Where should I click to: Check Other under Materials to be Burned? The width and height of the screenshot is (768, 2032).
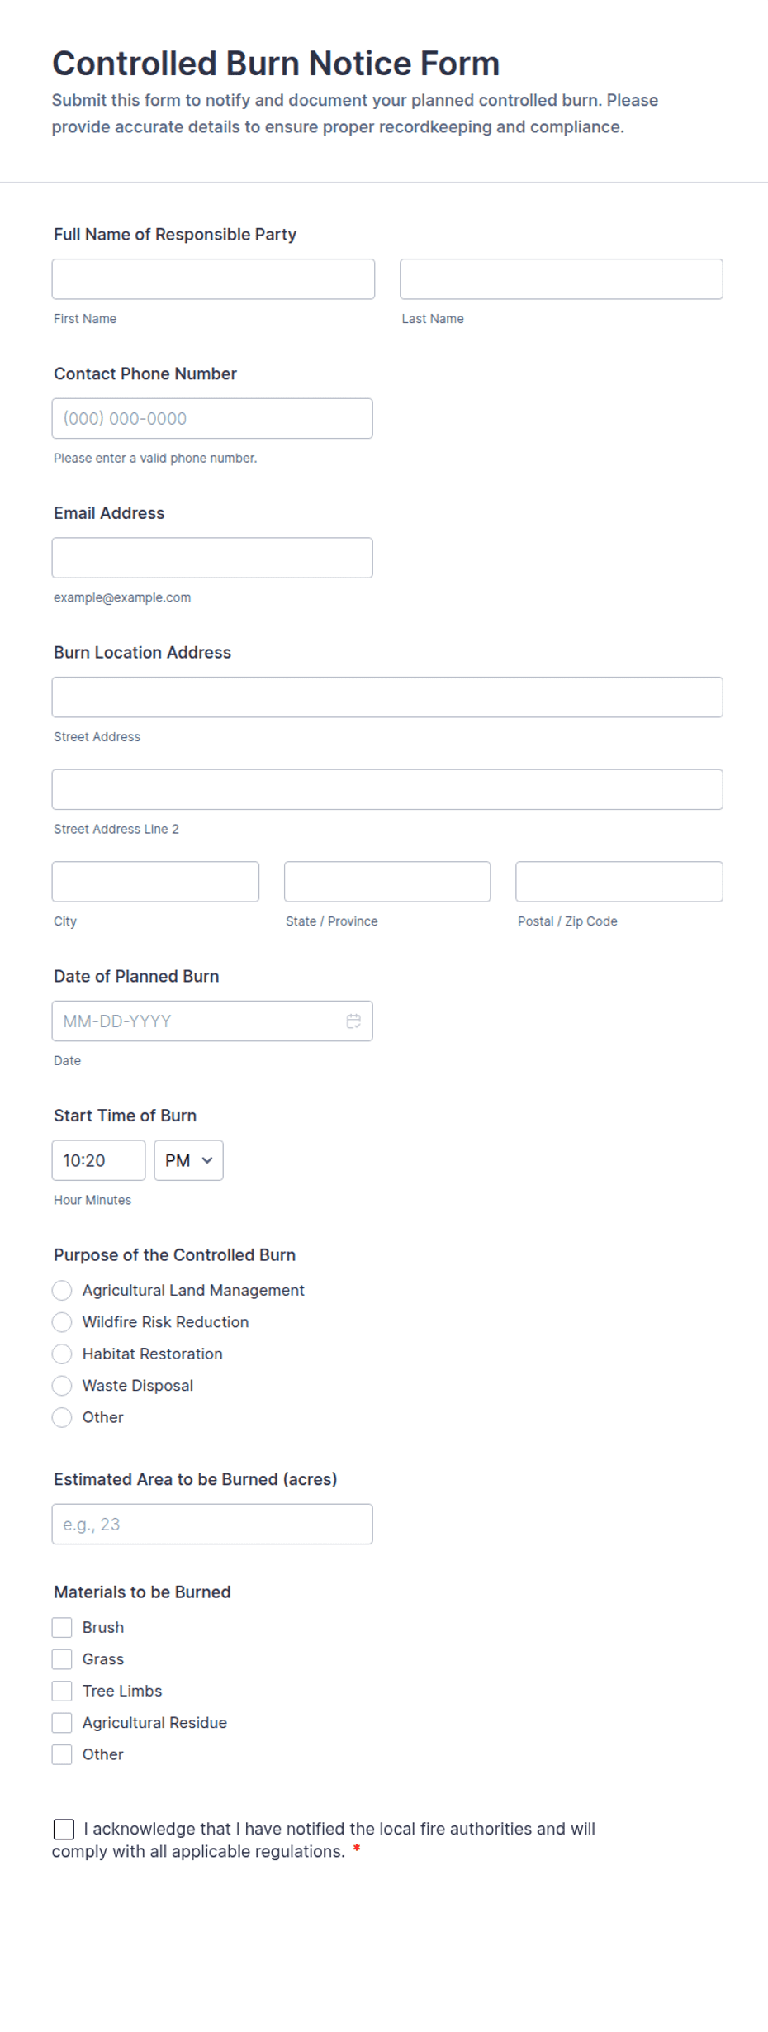pyautogui.click(x=62, y=1754)
